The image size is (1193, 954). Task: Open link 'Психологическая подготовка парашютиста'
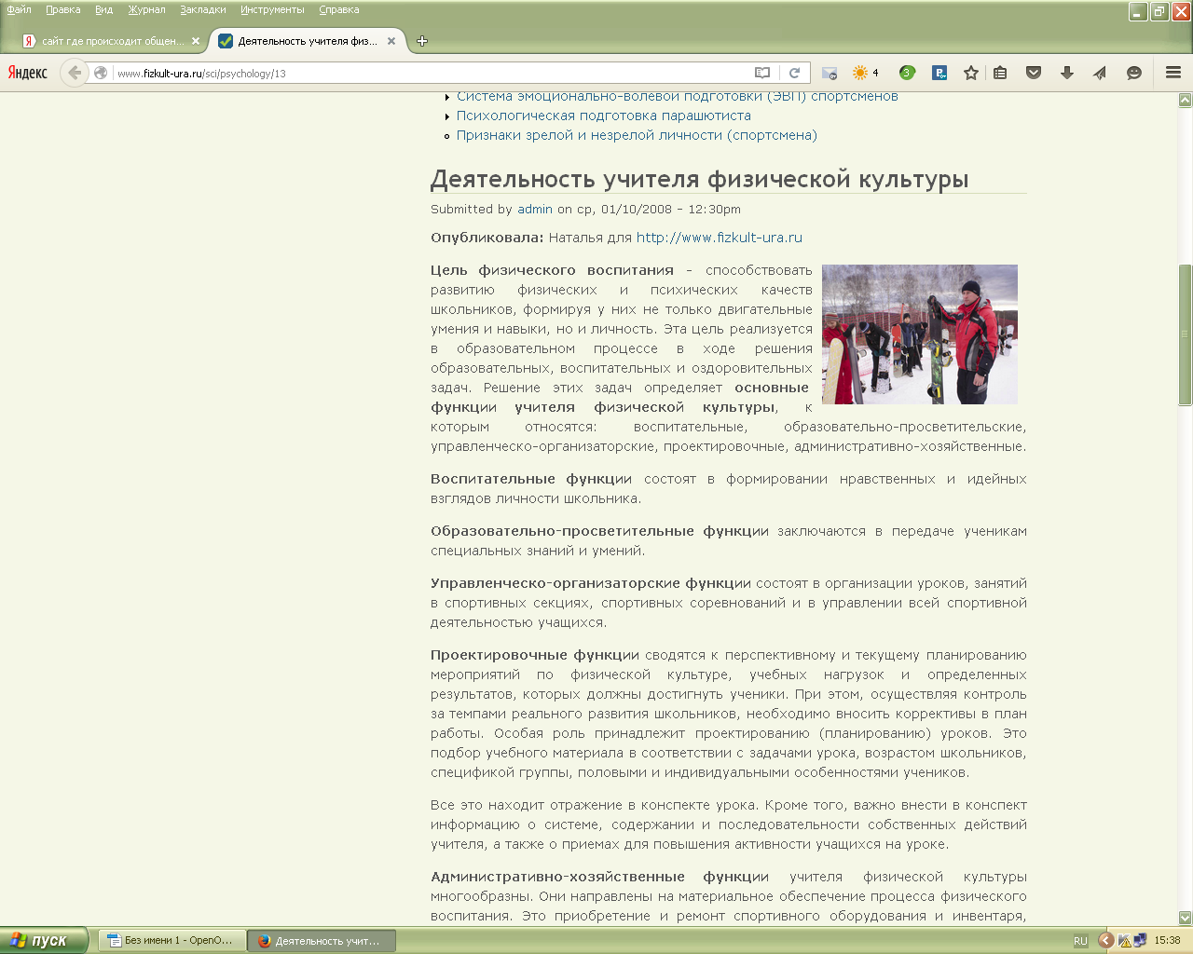604,116
